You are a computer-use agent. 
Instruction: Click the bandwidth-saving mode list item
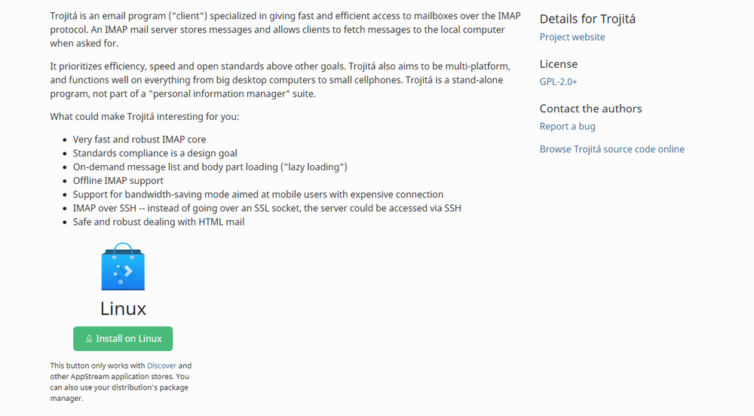258,194
